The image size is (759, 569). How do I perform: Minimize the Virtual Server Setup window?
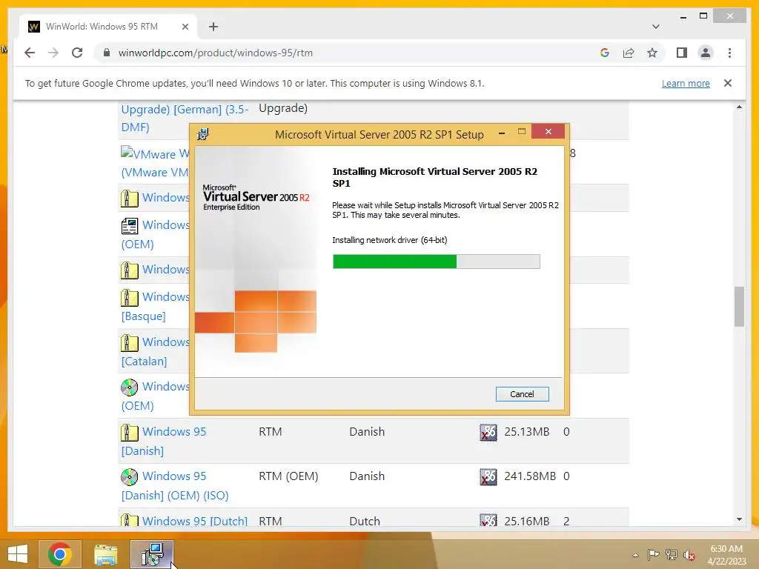point(502,132)
